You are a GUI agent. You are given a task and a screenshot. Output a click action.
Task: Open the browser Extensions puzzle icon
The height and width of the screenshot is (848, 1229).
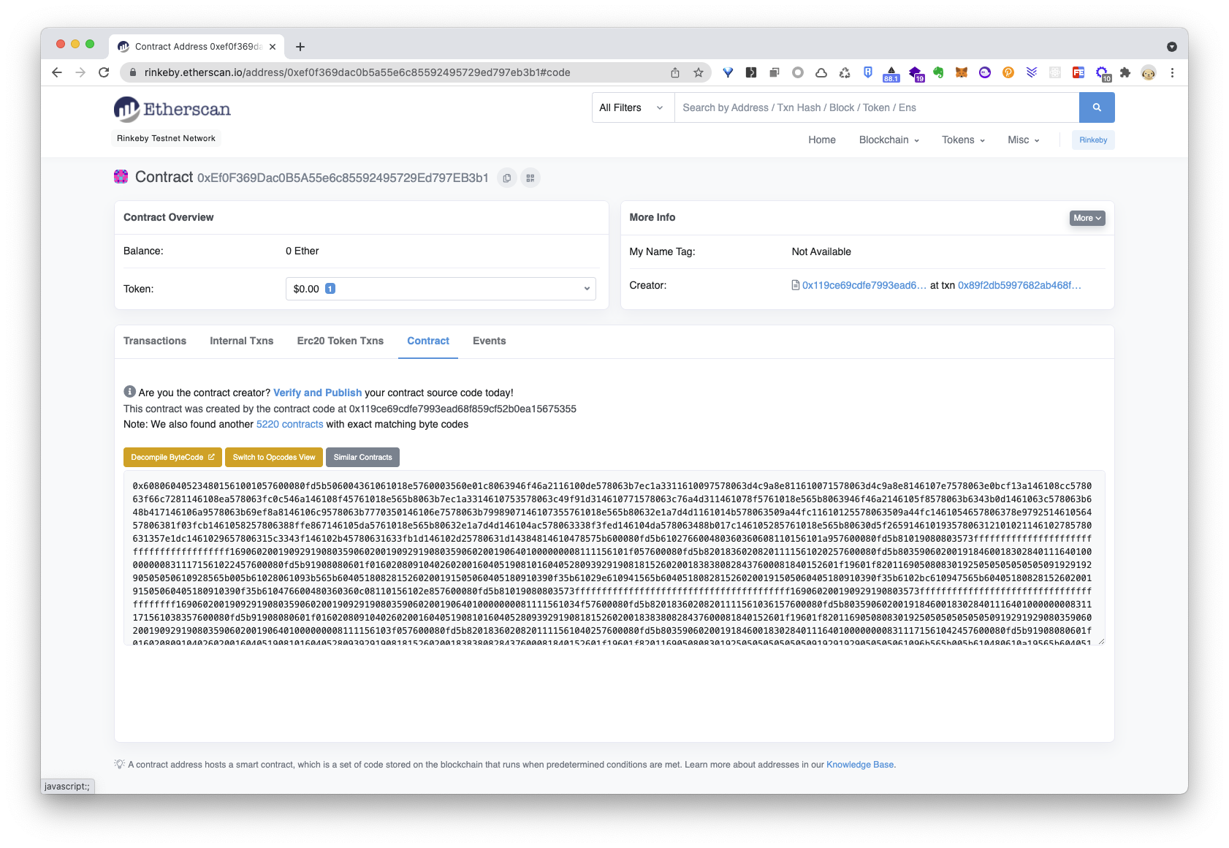point(1125,72)
